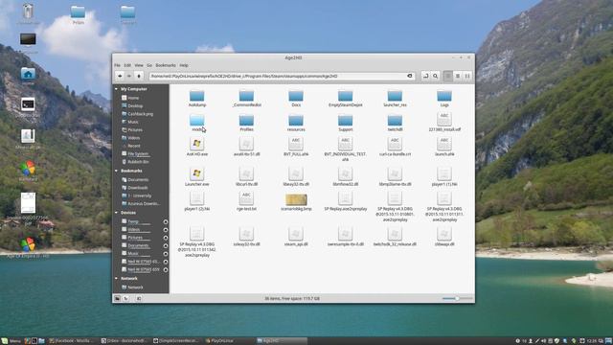
Task: Collapse the My Computer section
Action: pyautogui.click(x=116, y=89)
